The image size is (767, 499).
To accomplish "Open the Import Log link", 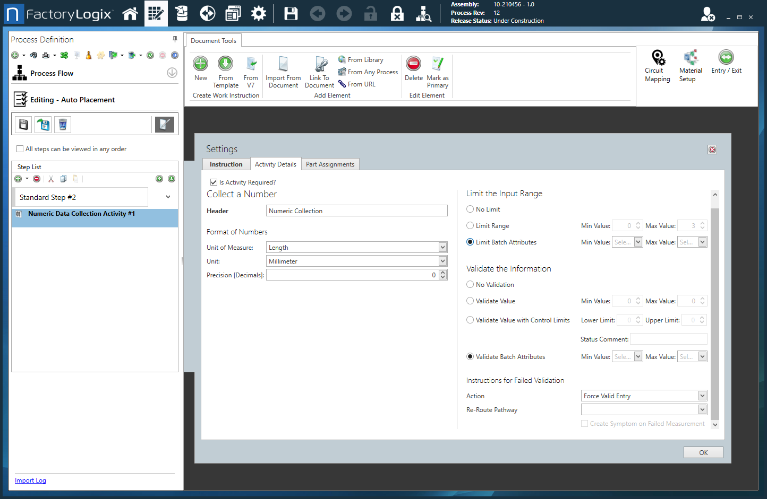I will click(30, 480).
